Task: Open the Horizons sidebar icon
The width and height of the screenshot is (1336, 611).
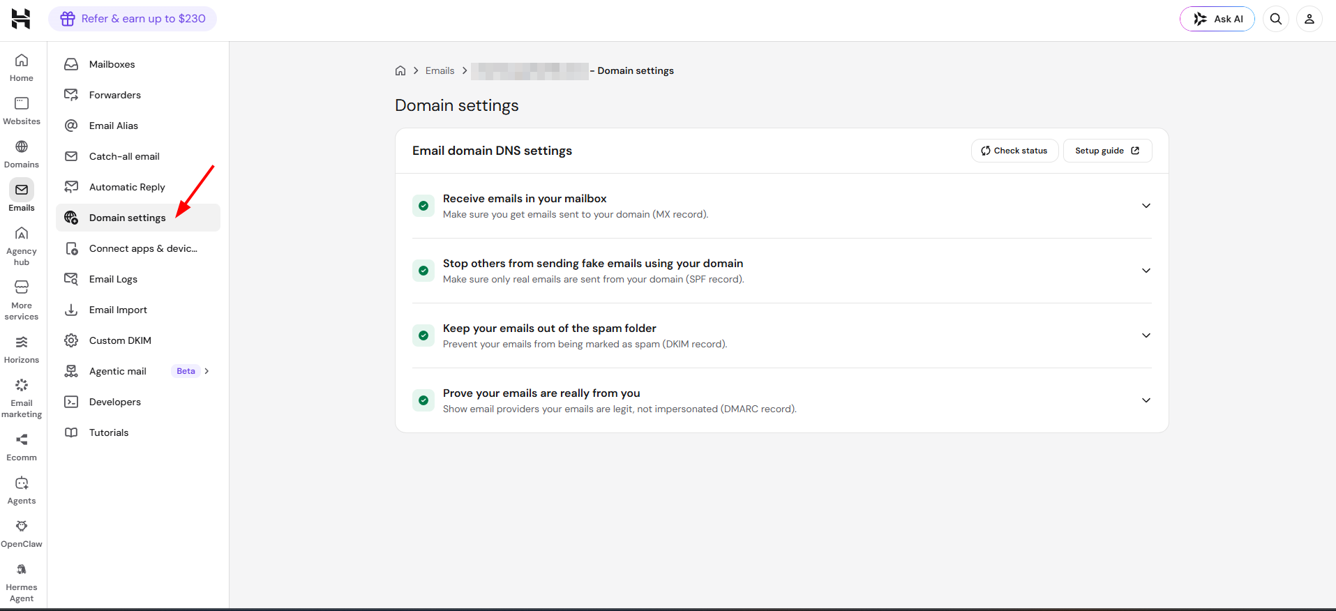Action: point(22,342)
